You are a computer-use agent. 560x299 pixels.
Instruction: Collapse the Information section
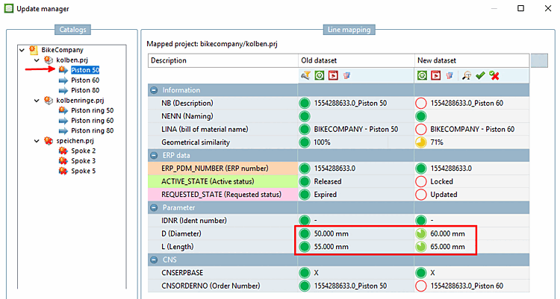[x=155, y=89]
